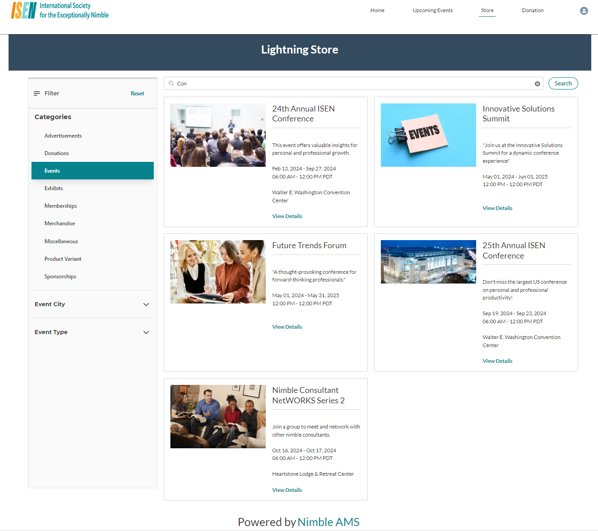Click into the search input field
The image size is (598, 531).
(351, 84)
